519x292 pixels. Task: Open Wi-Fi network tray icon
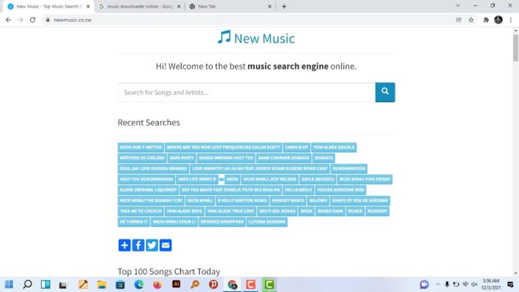(466, 285)
